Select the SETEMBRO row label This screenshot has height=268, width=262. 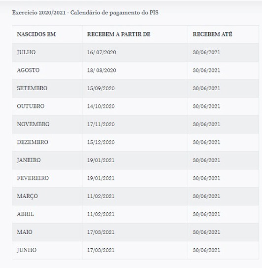click(x=32, y=88)
